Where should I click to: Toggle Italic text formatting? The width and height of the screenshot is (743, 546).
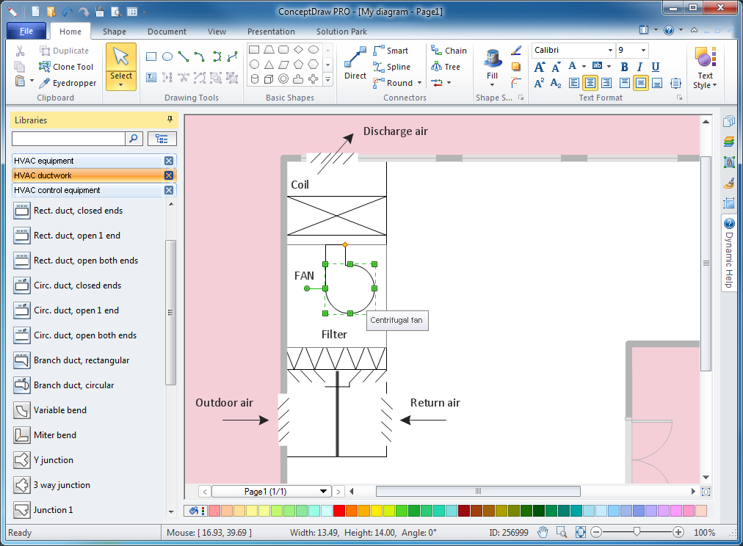tap(639, 67)
